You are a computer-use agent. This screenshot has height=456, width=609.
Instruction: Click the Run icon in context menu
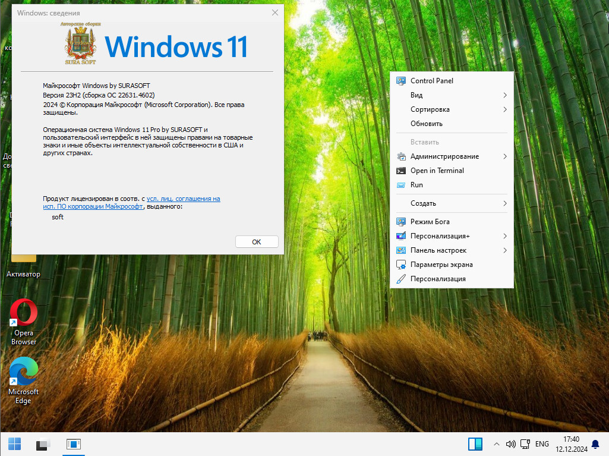[401, 185]
